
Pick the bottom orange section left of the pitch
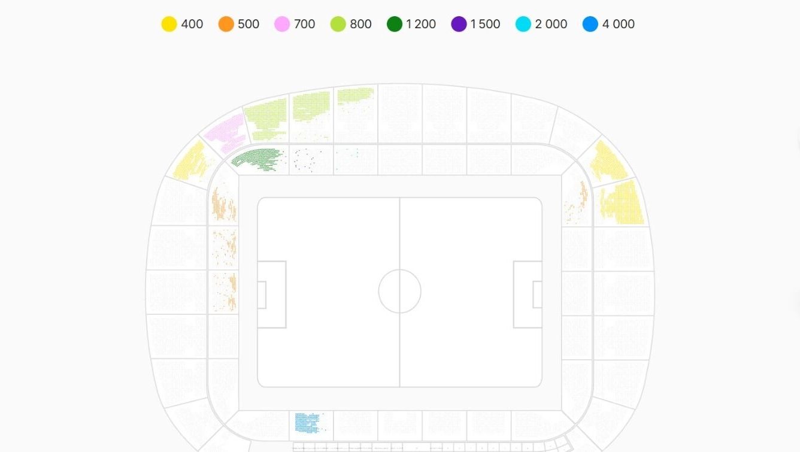pos(225,292)
